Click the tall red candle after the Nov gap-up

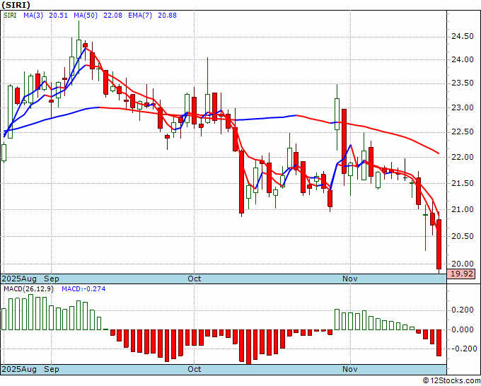[344, 141]
